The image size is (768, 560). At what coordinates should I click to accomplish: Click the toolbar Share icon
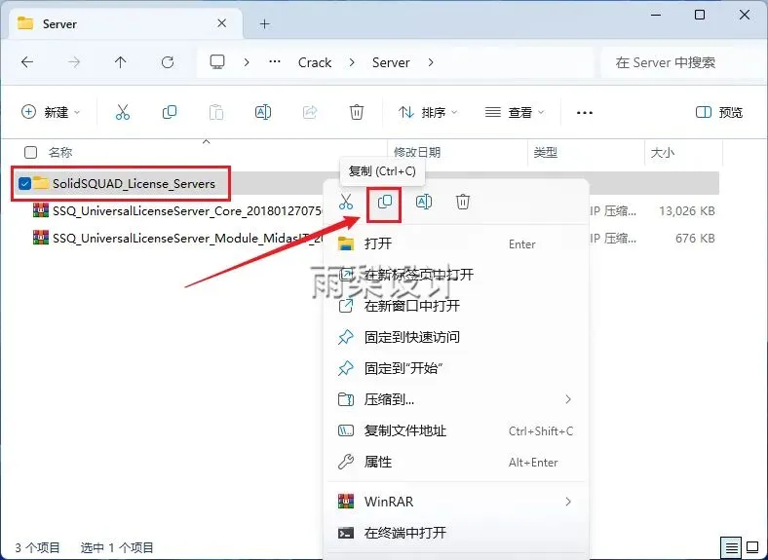click(x=310, y=112)
